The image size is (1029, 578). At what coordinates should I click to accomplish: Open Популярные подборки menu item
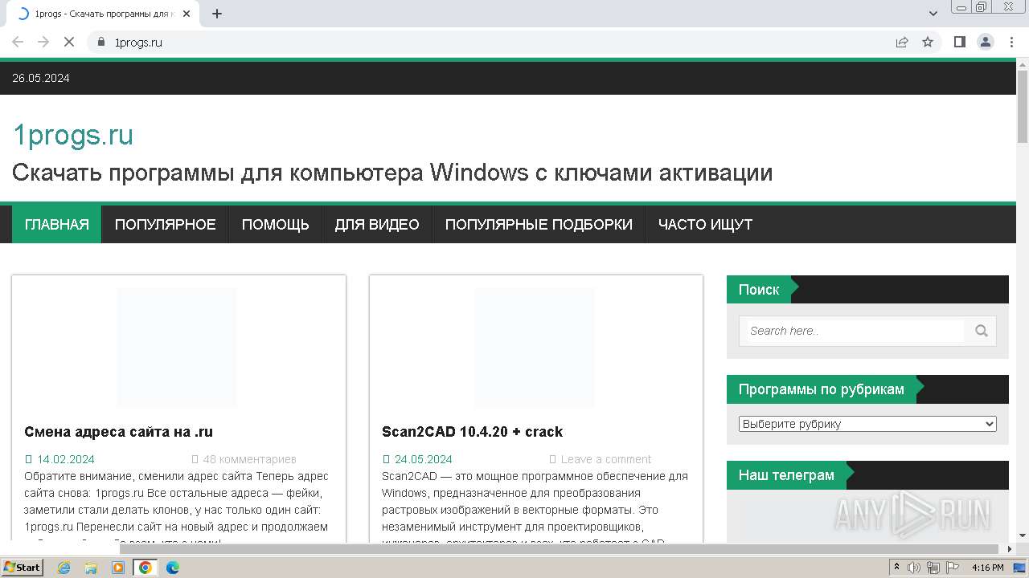coord(539,225)
